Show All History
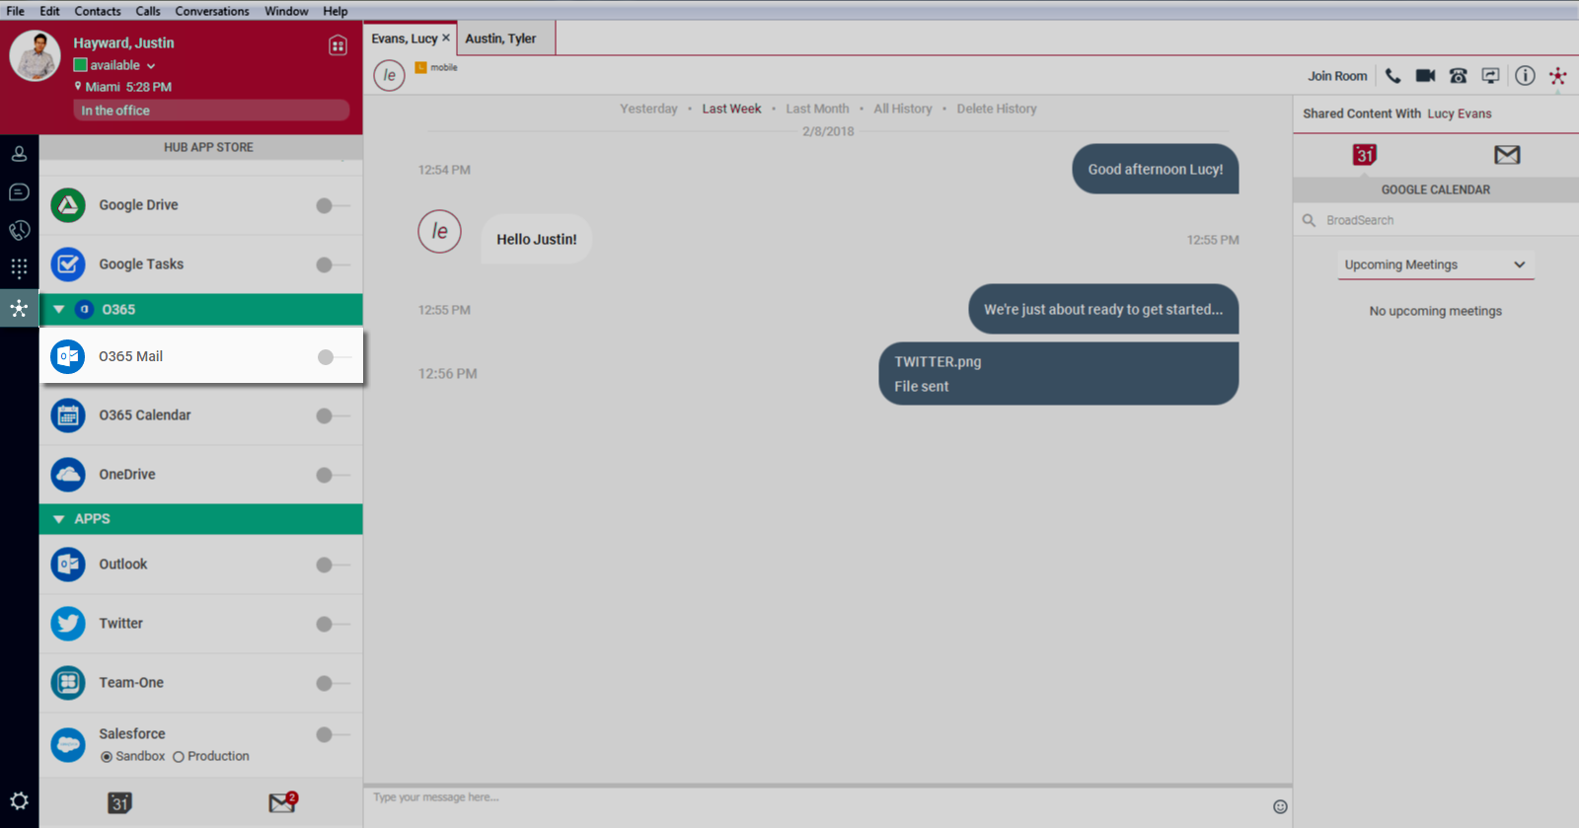 [902, 109]
